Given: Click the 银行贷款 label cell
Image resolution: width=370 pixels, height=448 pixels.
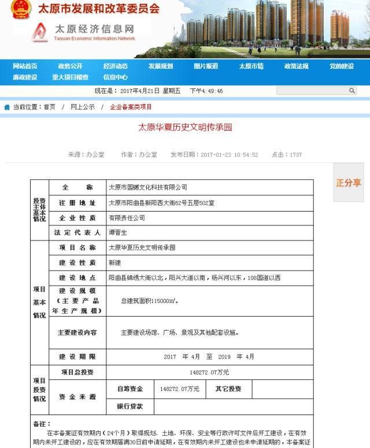Looking at the screenshot, I should [130, 406].
